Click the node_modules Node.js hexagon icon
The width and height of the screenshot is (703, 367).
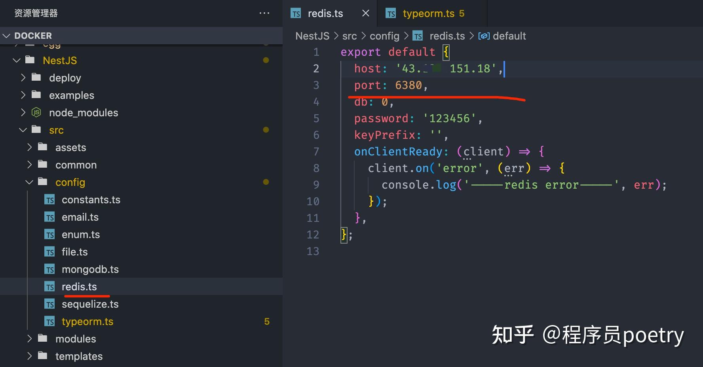pyautogui.click(x=36, y=112)
